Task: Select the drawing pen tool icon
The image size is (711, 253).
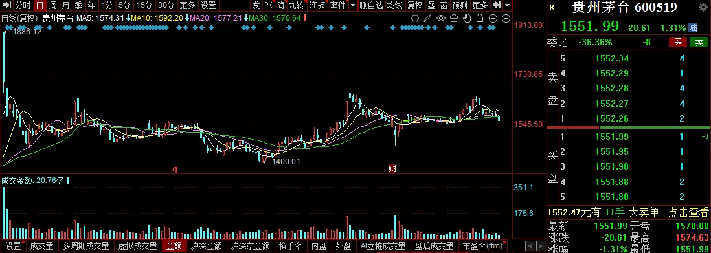Action: [x=427, y=18]
